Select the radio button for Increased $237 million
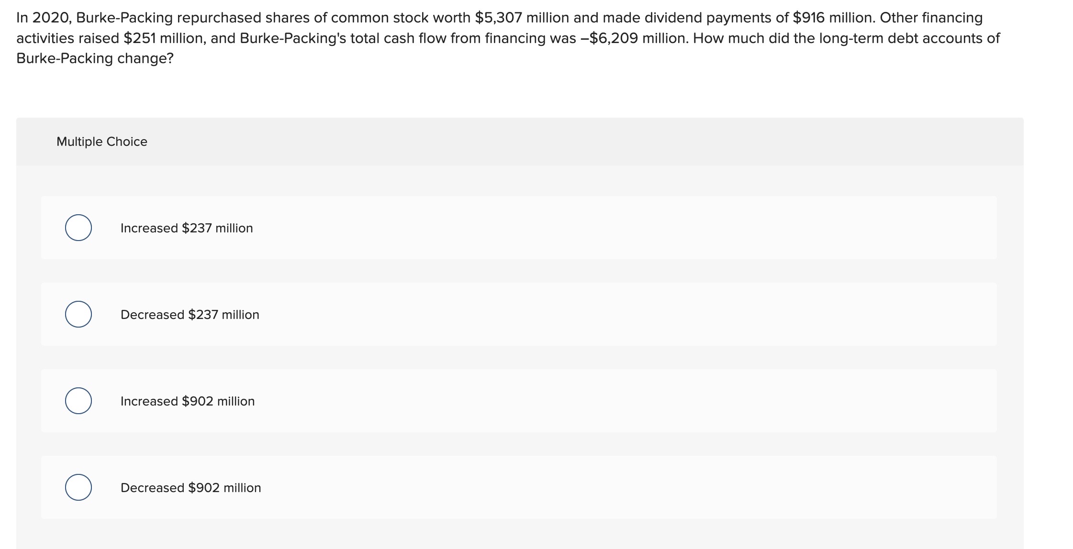The width and height of the screenshot is (1073, 549). [78, 228]
